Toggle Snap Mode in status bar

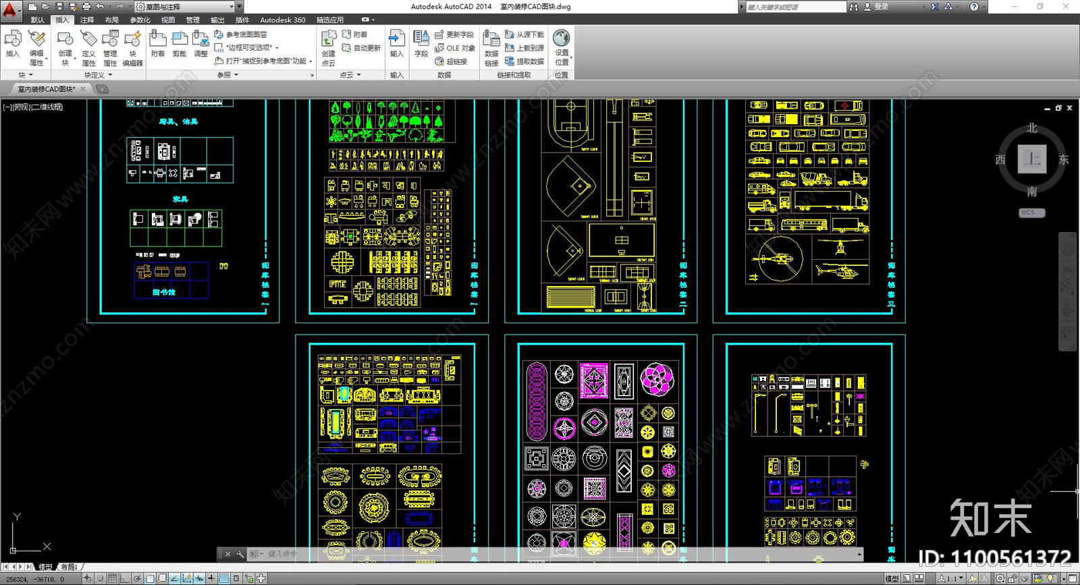tap(100, 578)
